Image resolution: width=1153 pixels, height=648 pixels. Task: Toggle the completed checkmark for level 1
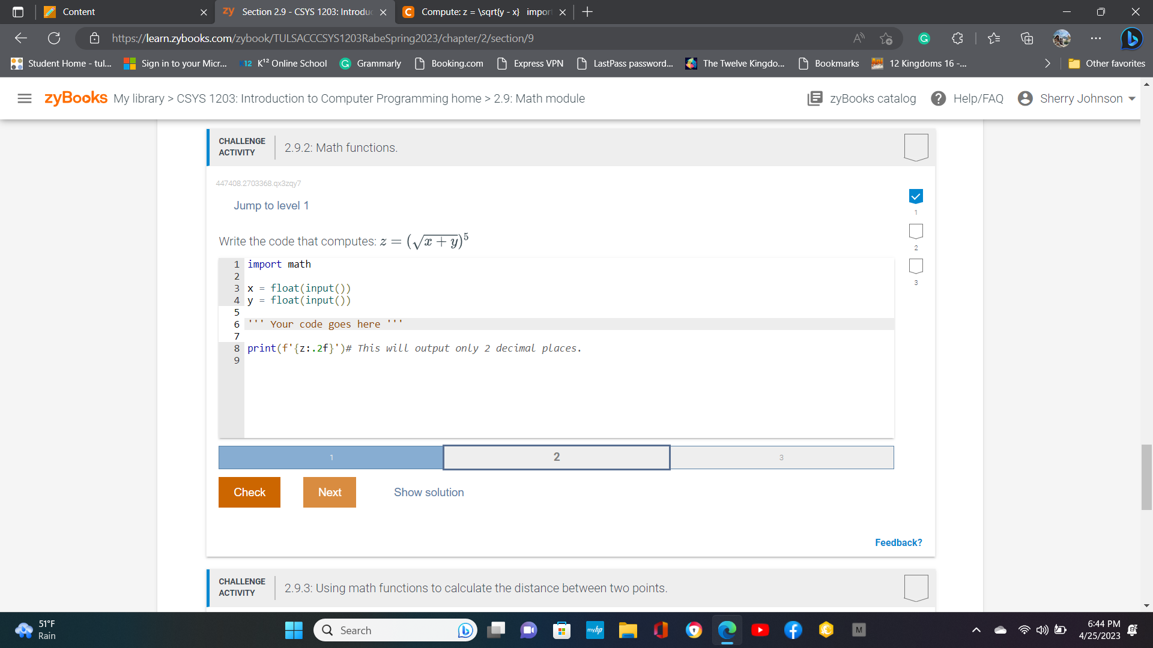point(915,196)
